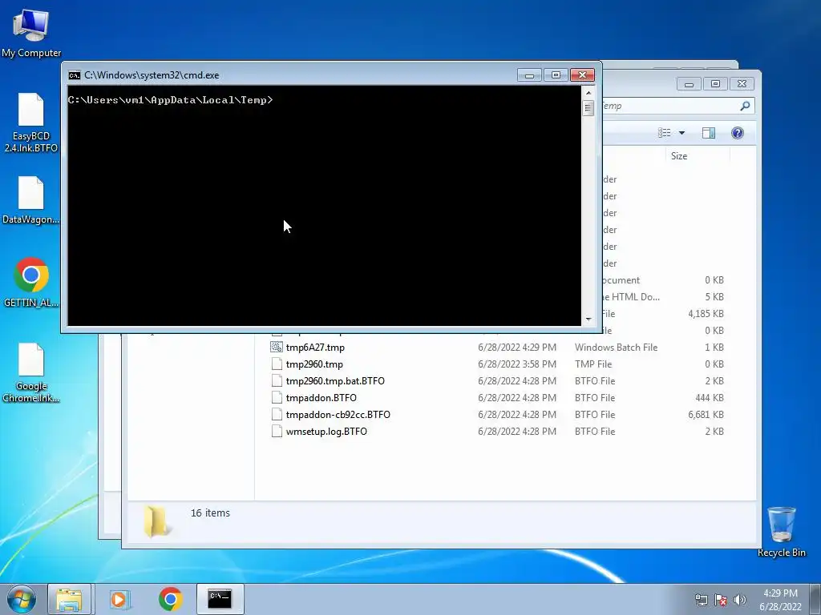Click cmd scrollbar up arrow
The height and width of the screenshot is (615, 821).
pos(588,93)
